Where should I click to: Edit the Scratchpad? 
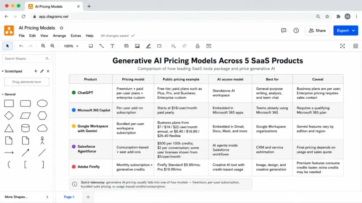pos(42,71)
